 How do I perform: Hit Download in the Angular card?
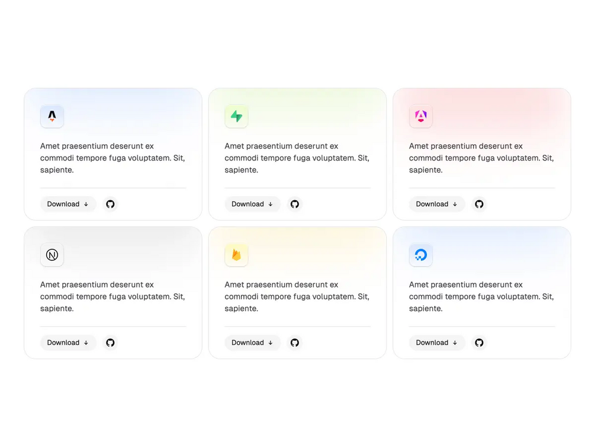pos(436,204)
